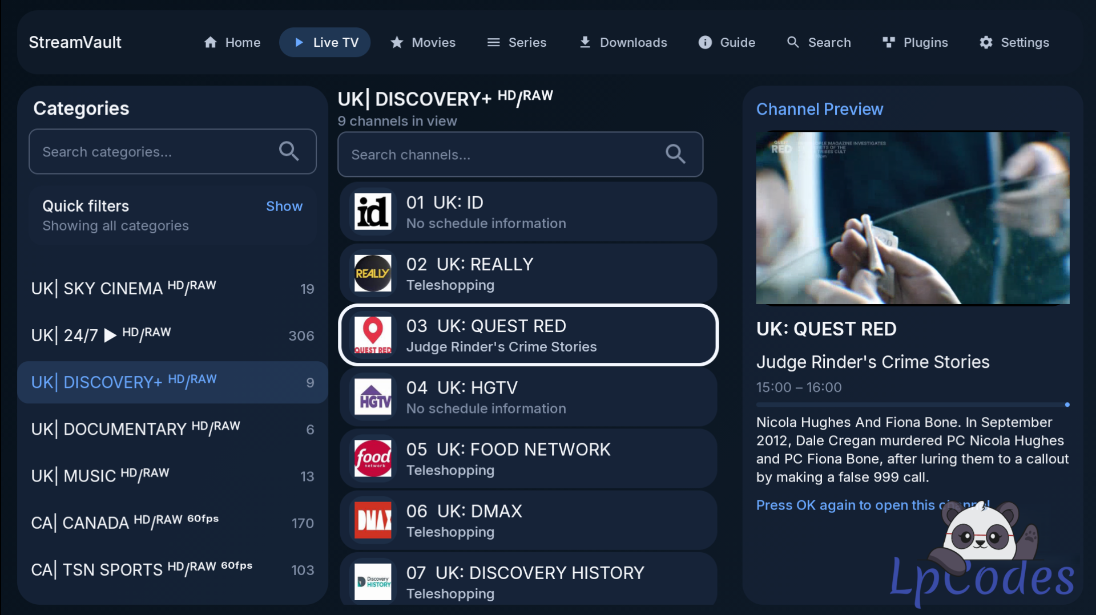Click the DMAX channel logo
Image resolution: width=1096 pixels, height=615 pixels.
pyautogui.click(x=373, y=520)
